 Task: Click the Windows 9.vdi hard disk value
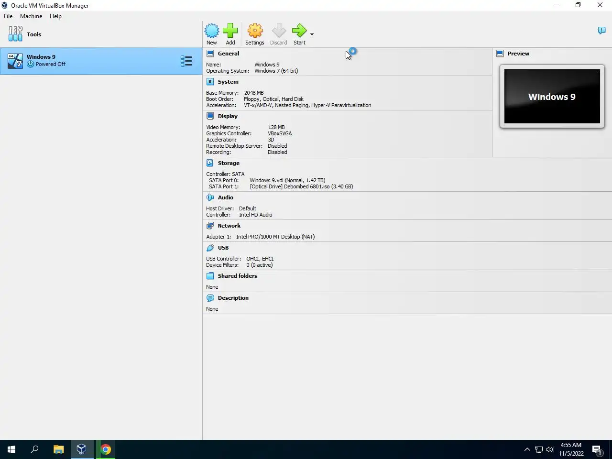click(287, 180)
